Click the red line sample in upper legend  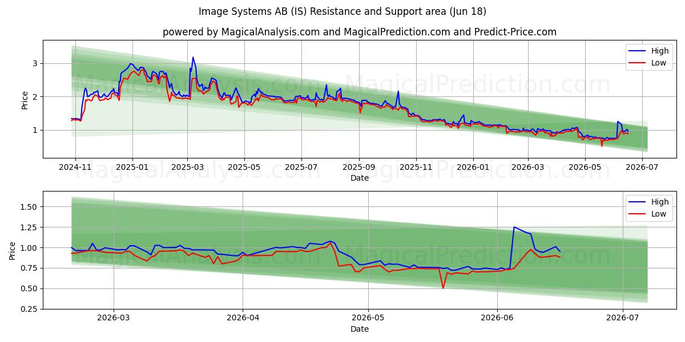tap(638, 63)
